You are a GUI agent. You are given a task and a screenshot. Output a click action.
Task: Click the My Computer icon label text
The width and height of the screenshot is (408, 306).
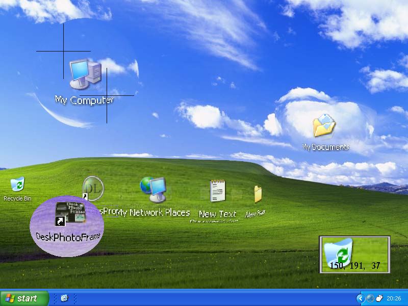pyautogui.click(x=84, y=100)
